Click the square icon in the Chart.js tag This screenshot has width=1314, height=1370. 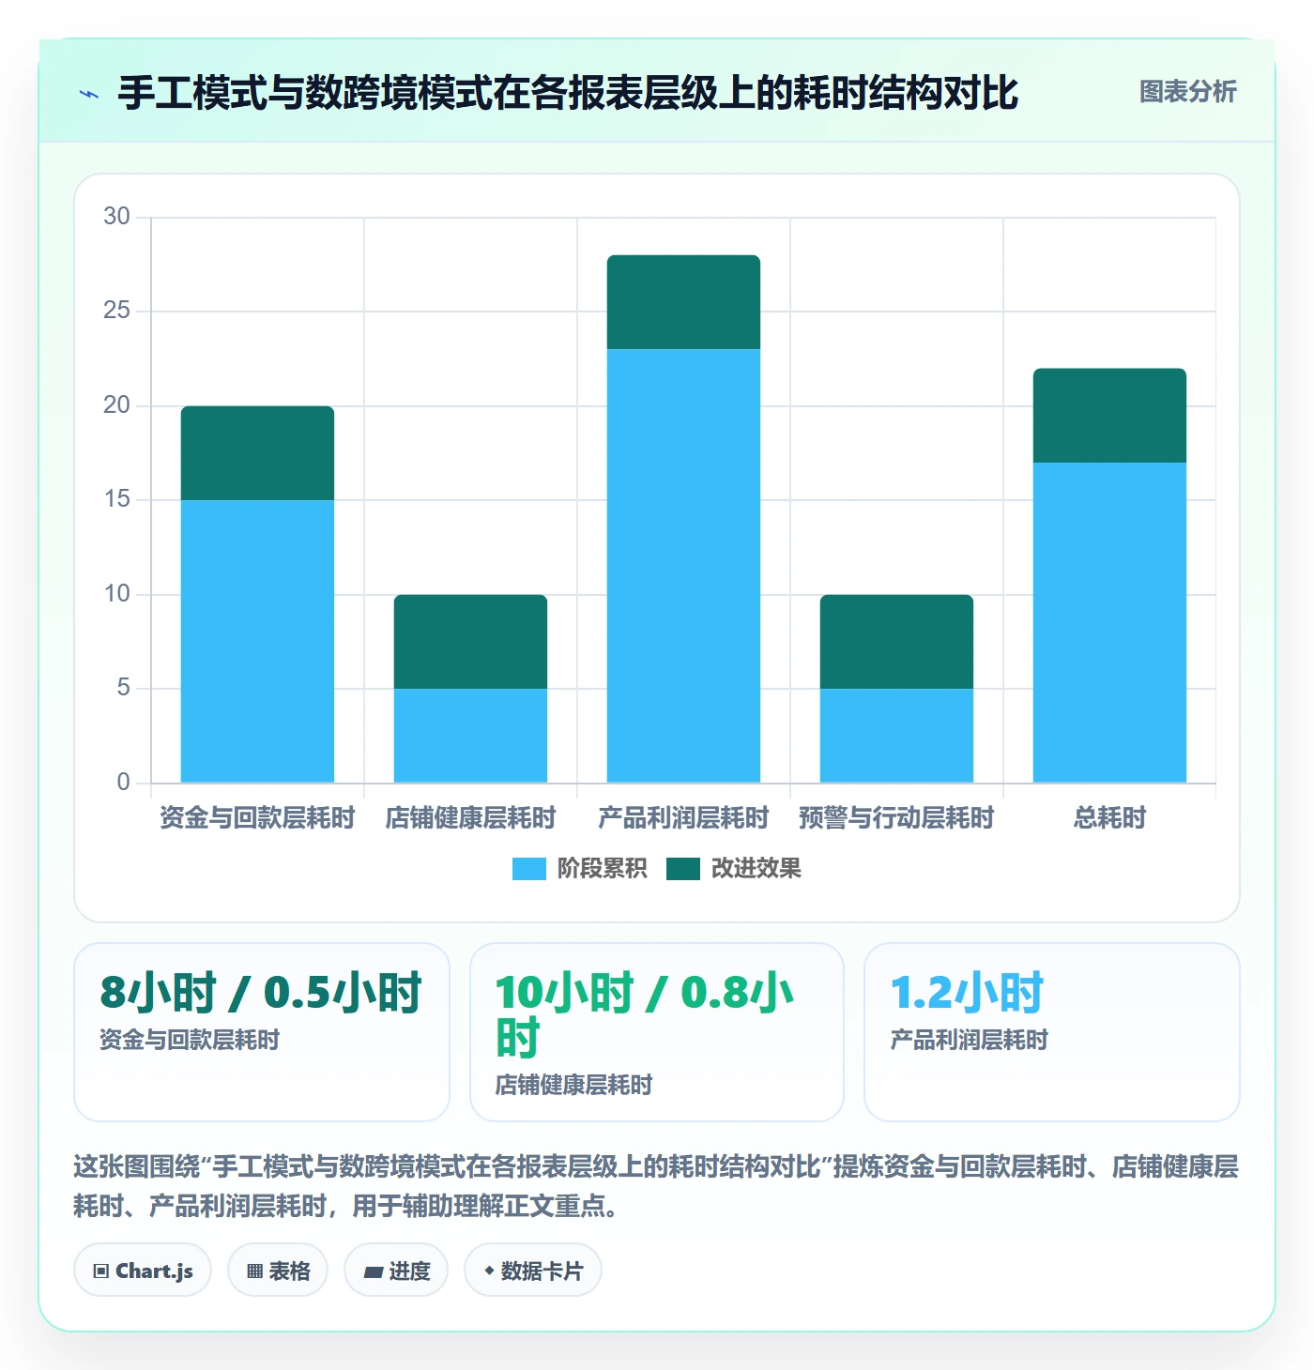tap(101, 1271)
